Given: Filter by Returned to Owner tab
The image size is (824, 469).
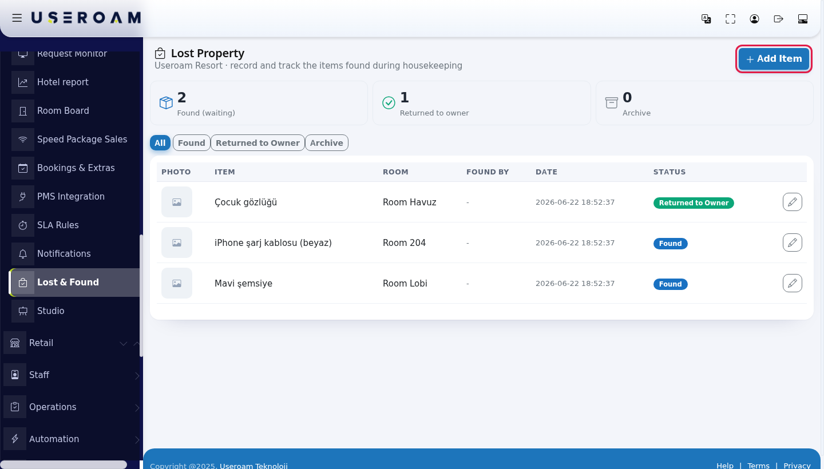Looking at the screenshot, I should pos(257,143).
